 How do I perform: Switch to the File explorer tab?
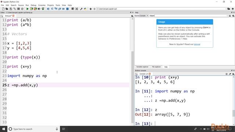[156, 67]
